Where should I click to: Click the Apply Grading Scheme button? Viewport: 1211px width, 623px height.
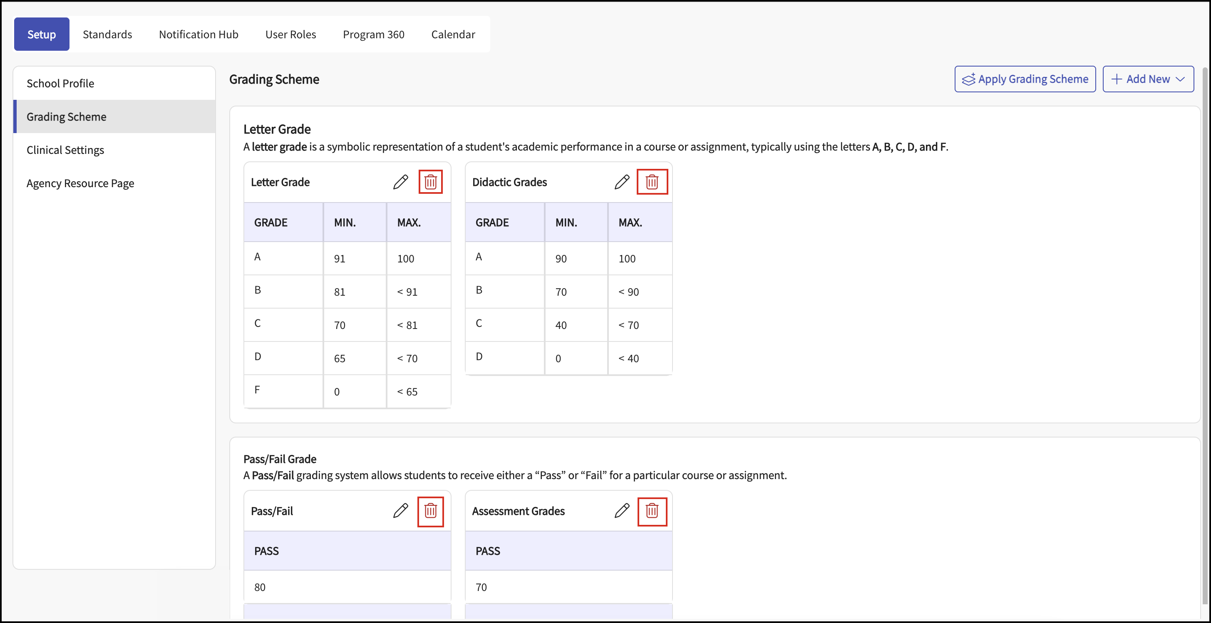(x=1025, y=79)
